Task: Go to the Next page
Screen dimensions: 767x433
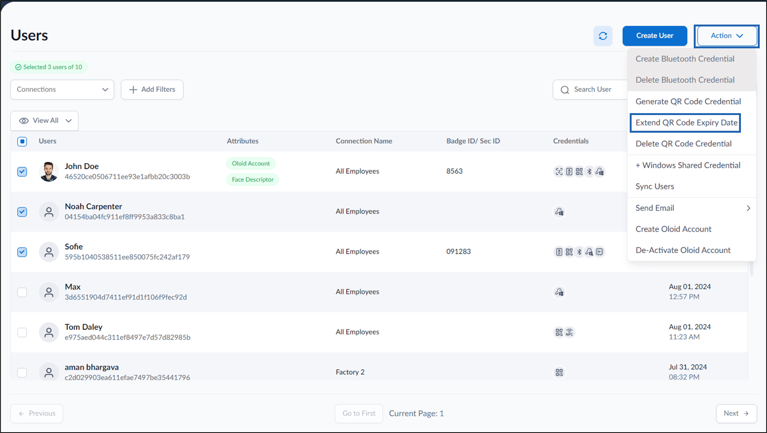Action: pos(736,413)
